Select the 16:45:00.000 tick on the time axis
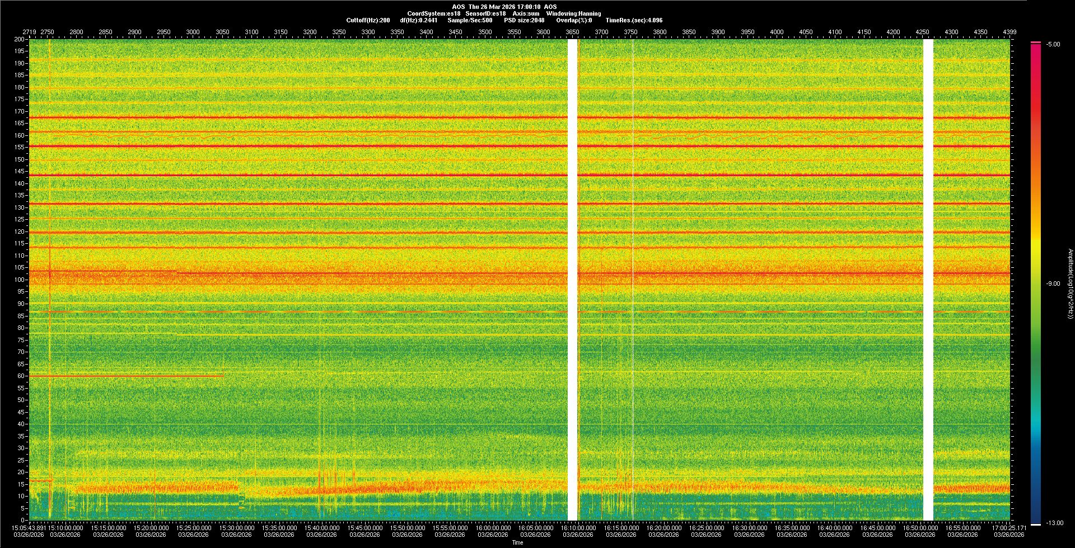The height and width of the screenshot is (548, 1075). 877,528
